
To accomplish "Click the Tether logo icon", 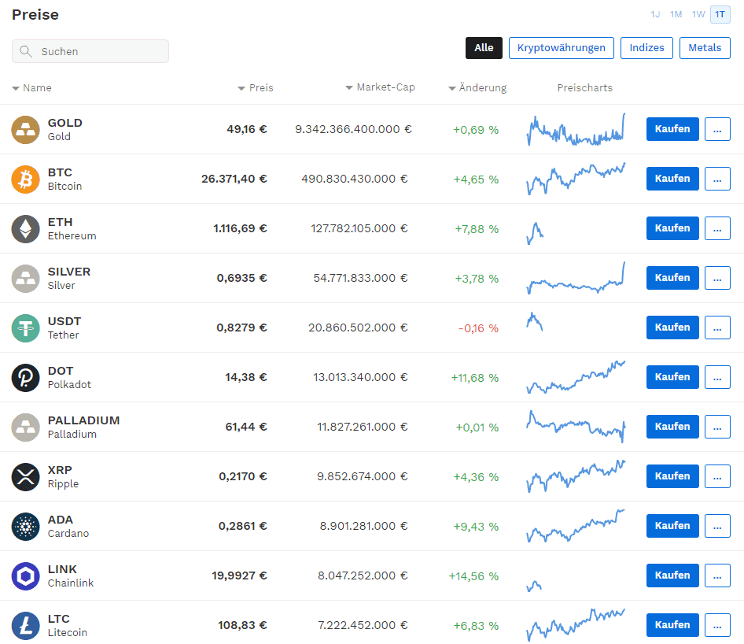I will tap(26, 328).
